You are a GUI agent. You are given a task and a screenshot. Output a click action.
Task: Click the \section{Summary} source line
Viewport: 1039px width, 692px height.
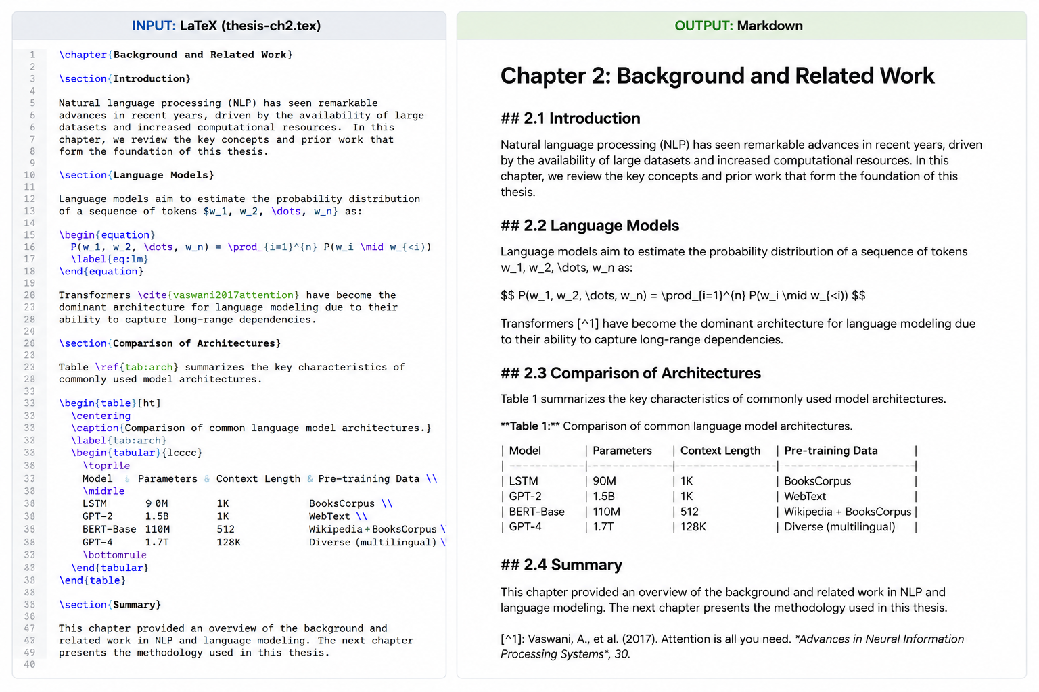[110, 605]
